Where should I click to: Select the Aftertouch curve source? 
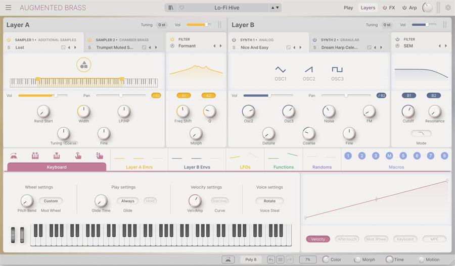pyautogui.click(x=347, y=239)
